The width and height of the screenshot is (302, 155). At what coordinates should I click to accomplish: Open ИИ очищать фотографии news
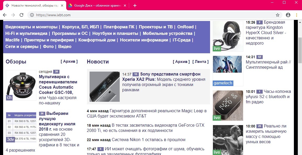pyautogui.click(x=146, y=152)
